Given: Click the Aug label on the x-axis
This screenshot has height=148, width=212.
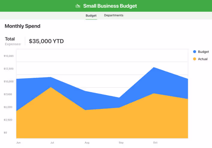Looking at the screenshot, I should pyautogui.click(x=87, y=143).
